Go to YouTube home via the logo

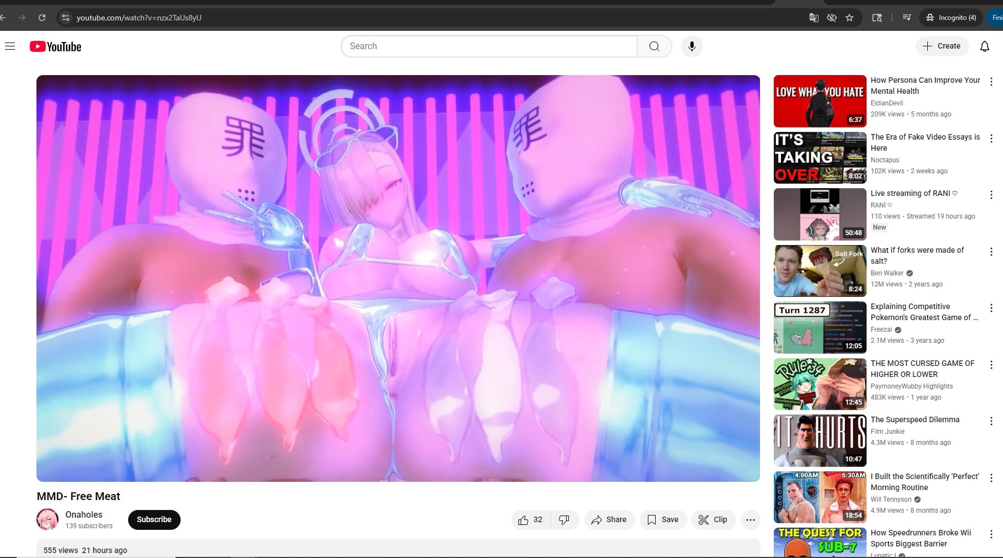tap(55, 46)
